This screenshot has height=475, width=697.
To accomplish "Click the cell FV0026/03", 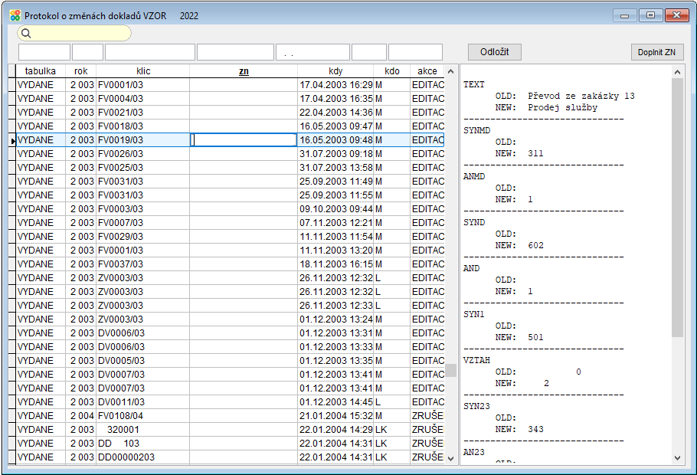I will tap(142, 154).
